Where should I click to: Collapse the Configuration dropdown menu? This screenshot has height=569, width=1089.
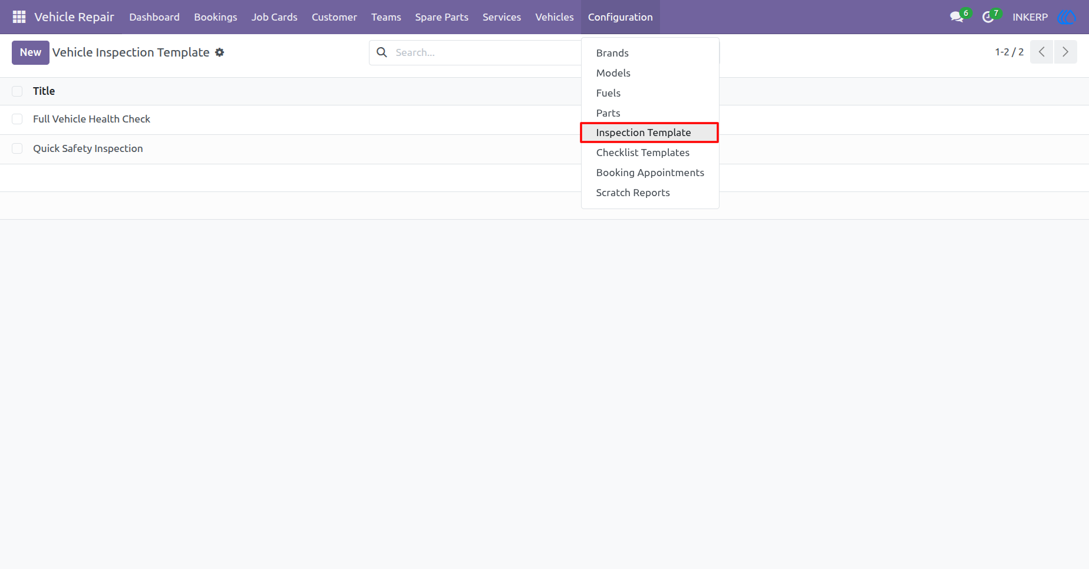point(621,17)
